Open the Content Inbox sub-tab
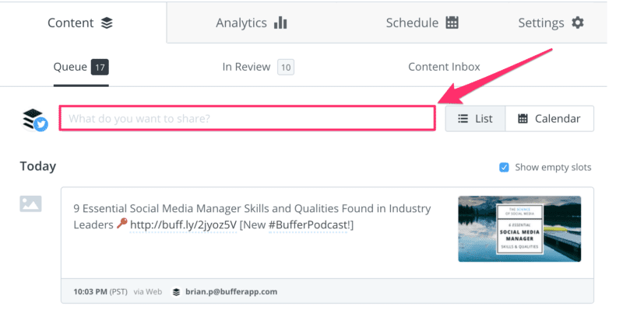 (x=444, y=67)
